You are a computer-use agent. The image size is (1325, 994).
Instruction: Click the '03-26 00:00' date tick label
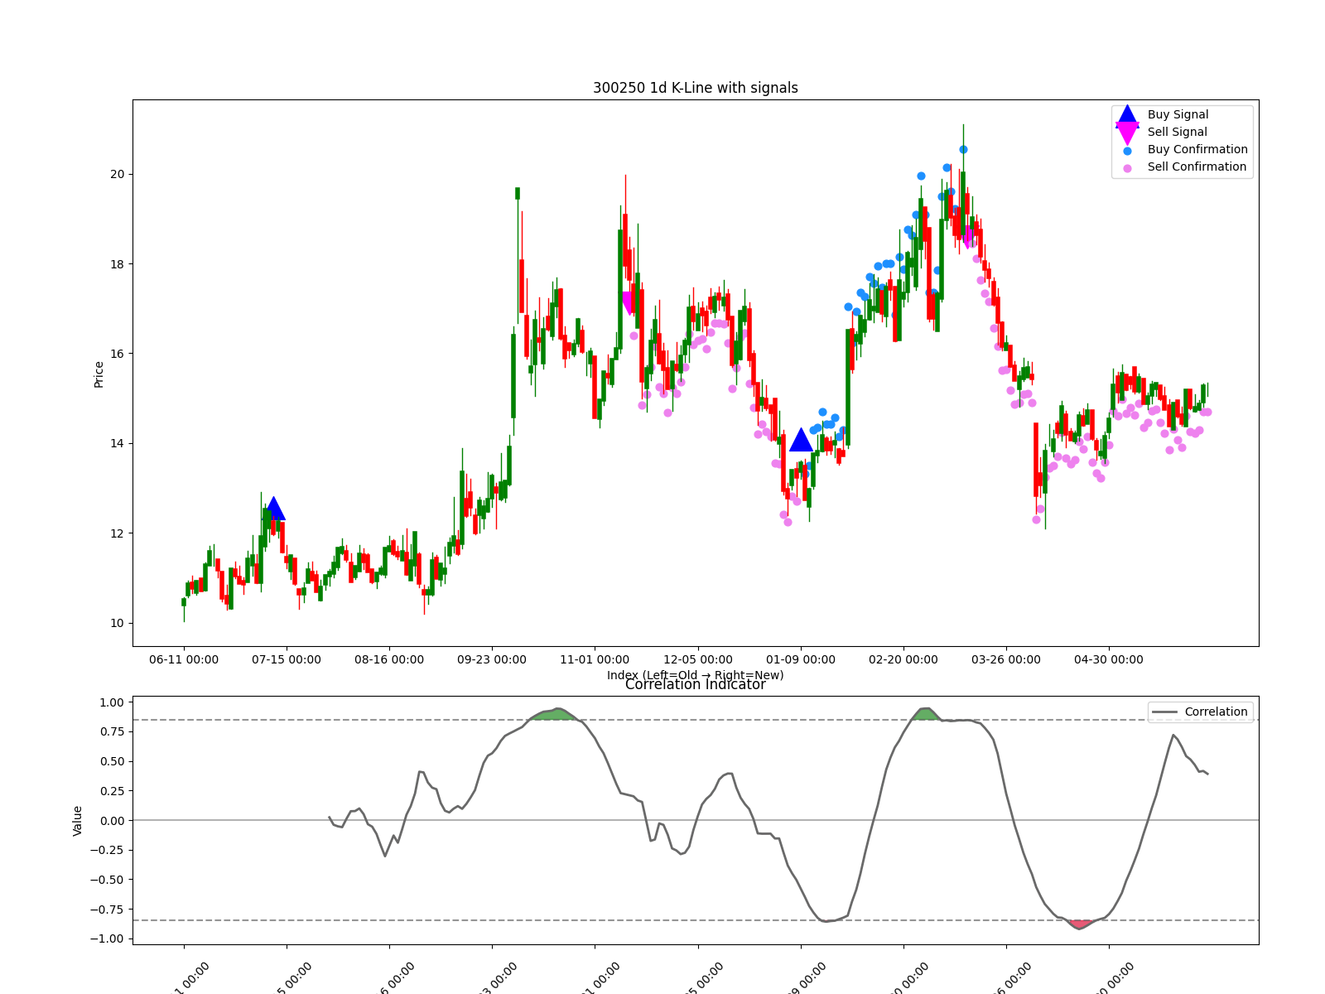(x=1006, y=660)
